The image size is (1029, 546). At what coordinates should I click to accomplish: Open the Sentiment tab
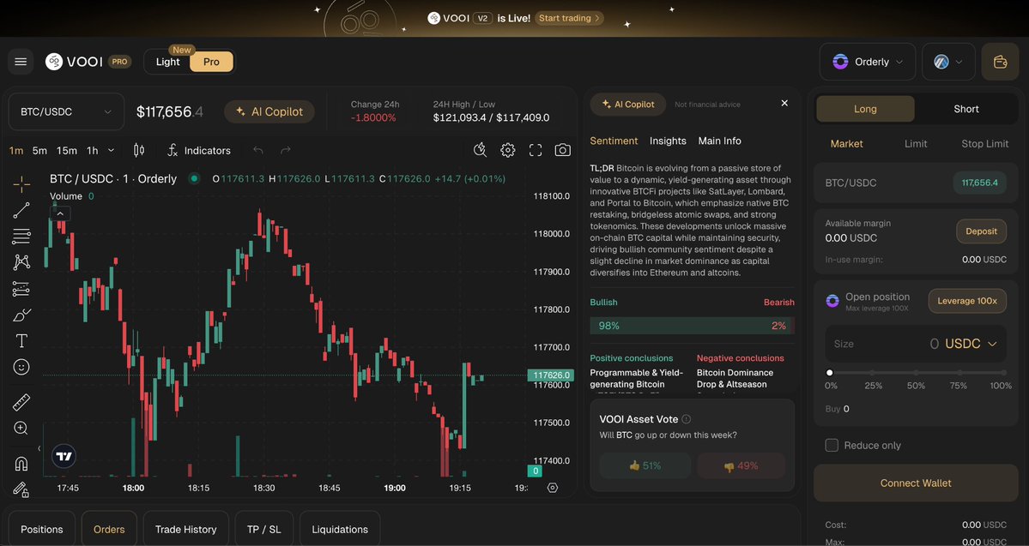click(x=614, y=141)
